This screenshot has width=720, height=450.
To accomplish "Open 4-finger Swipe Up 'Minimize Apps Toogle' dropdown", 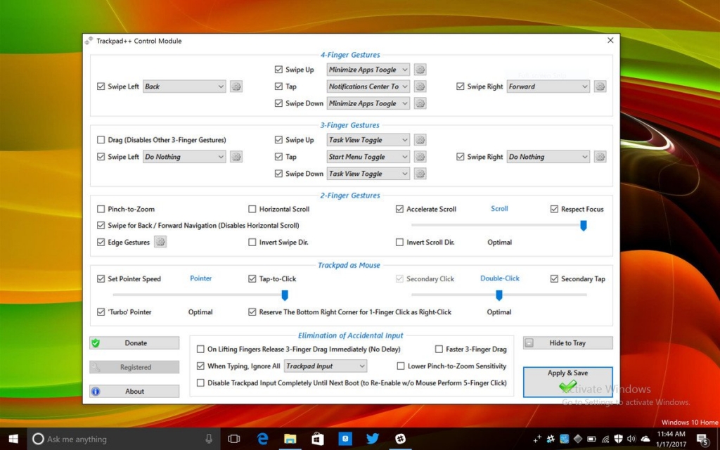I will 368,70.
